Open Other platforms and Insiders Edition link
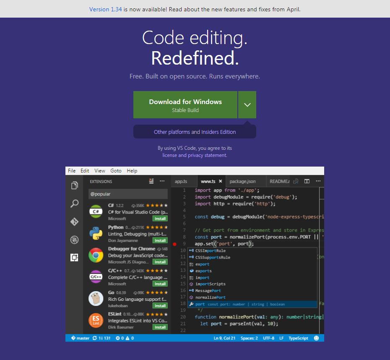Screen dimensions: 390x360 195,132
